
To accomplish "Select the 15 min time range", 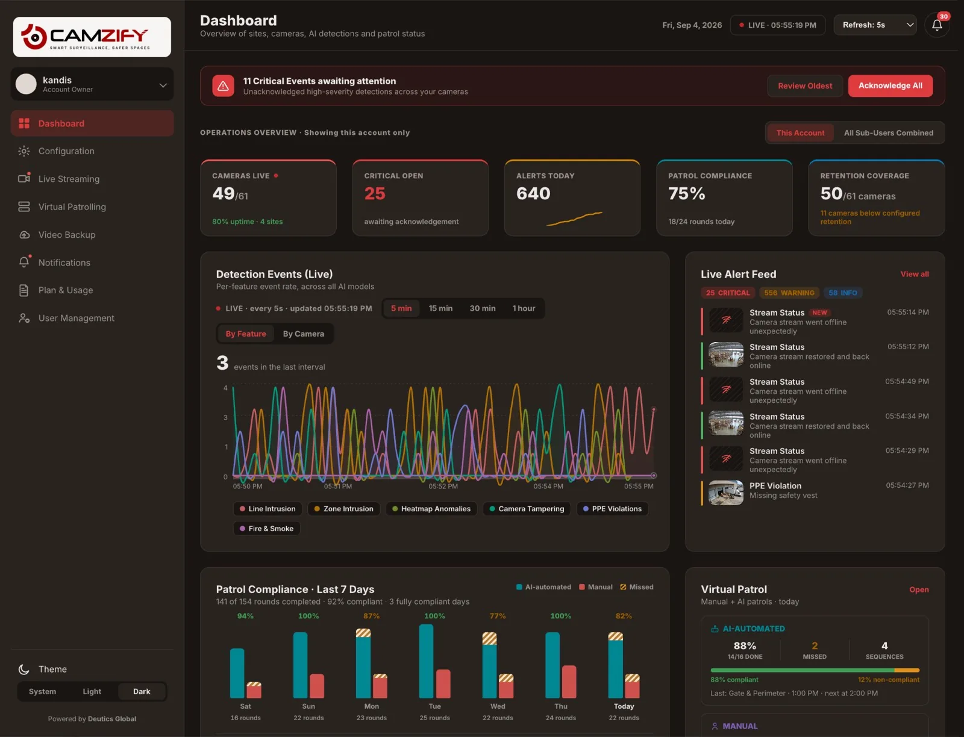I will tap(440, 308).
